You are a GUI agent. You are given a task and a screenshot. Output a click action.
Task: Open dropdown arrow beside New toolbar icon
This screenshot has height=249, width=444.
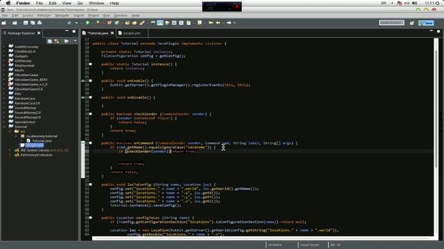coord(9,23)
